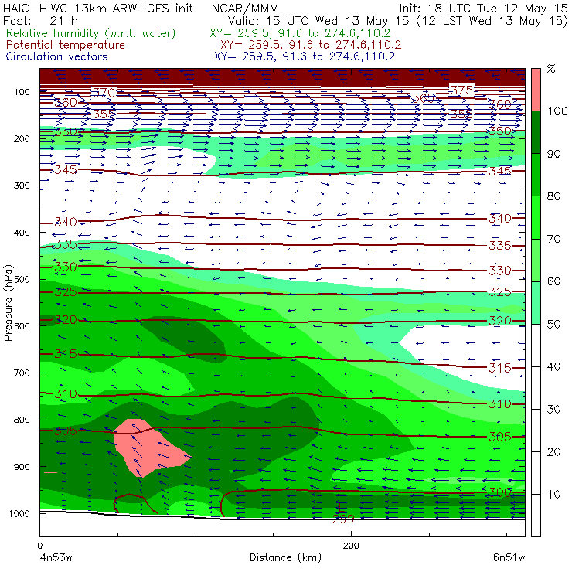Click the 'Fcst: 21 h' forecast label
Screen dimensions: 572x572
[40, 20]
